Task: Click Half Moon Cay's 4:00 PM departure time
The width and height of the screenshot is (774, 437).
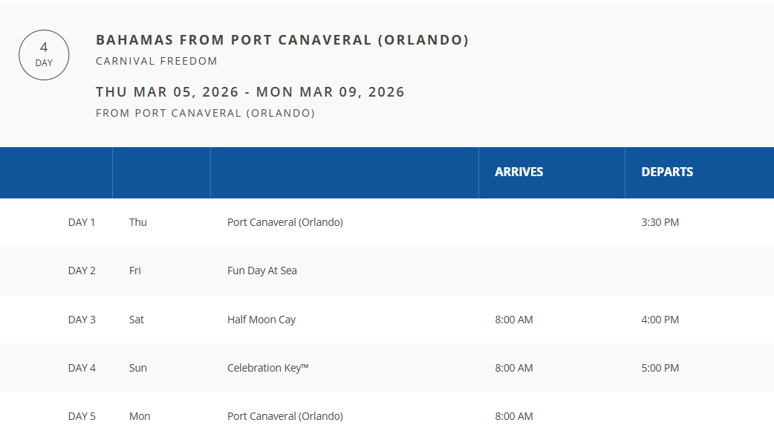Action: click(x=660, y=320)
